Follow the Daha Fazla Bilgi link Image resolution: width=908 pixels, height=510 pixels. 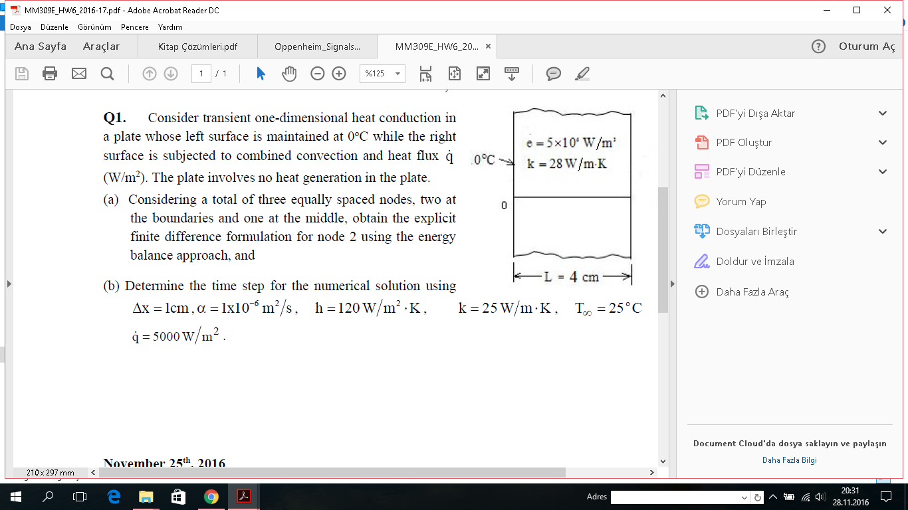pos(789,460)
